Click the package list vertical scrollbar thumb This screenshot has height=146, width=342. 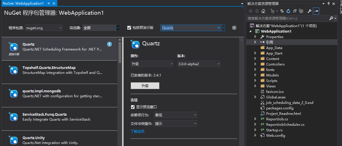pos(120,53)
